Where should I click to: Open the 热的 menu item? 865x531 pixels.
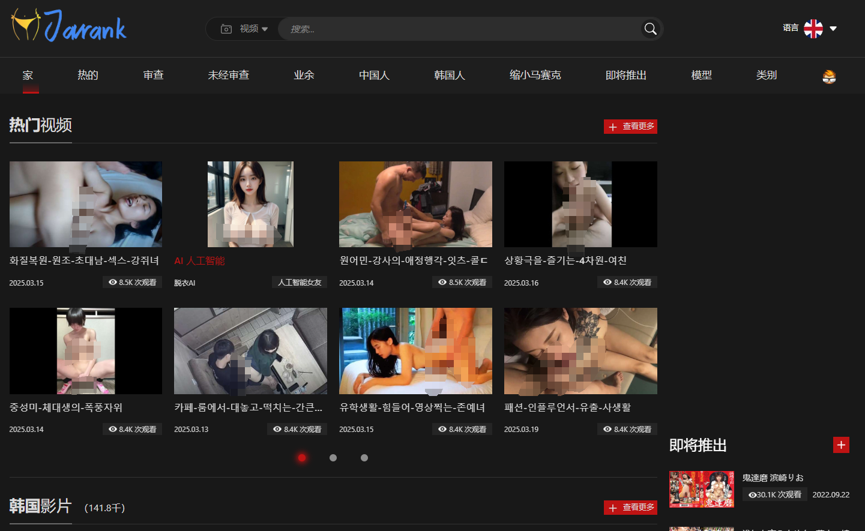point(88,75)
